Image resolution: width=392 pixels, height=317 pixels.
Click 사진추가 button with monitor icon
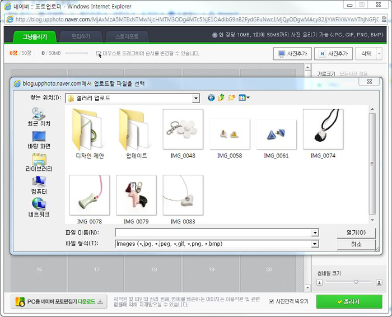click(x=292, y=54)
